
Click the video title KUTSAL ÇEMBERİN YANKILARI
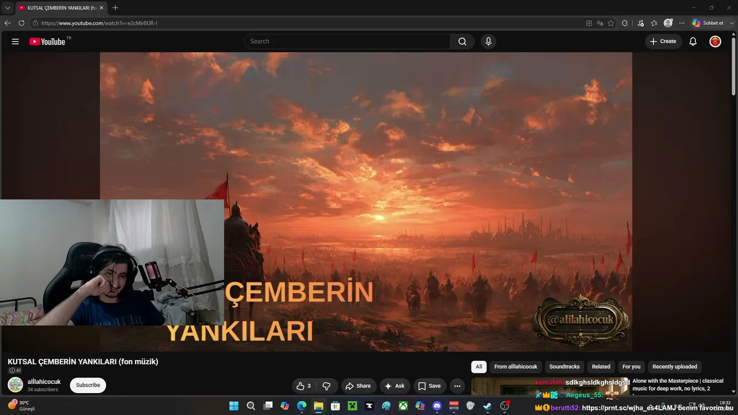pyautogui.click(x=83, y=361)
